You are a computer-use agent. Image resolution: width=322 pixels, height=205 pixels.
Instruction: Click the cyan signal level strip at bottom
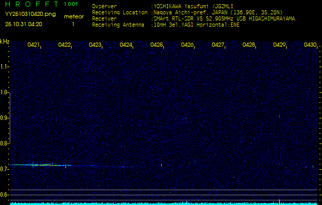click(161, 203)
